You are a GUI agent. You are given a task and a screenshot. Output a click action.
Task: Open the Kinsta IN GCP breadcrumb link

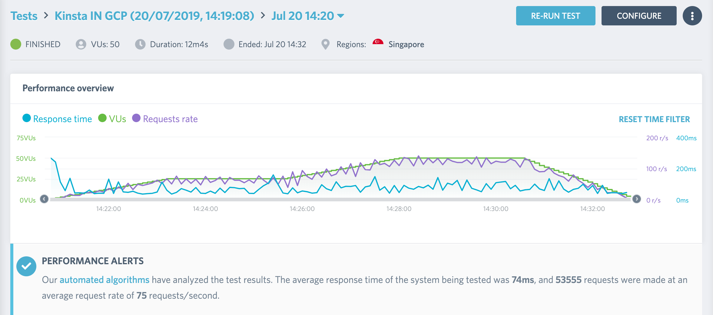[x=154, y=16]
